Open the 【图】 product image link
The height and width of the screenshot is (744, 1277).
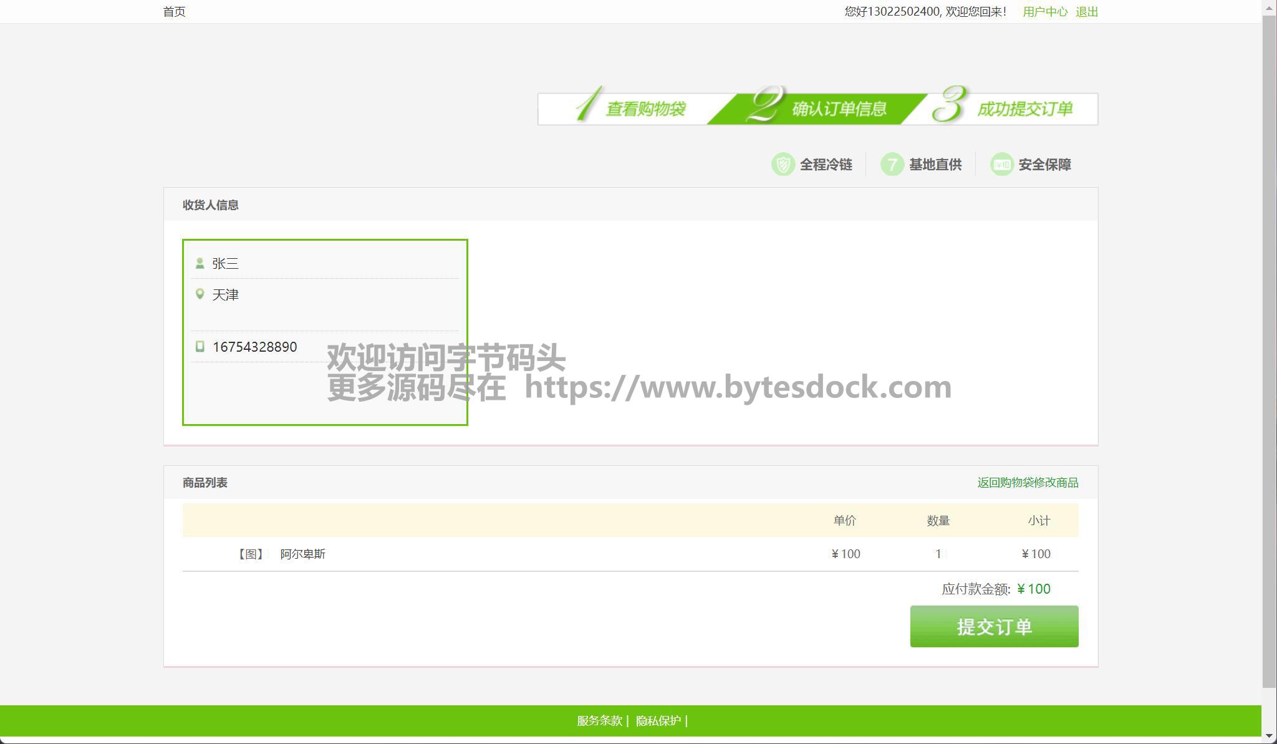pyautogui.click(x=251, y=554)
